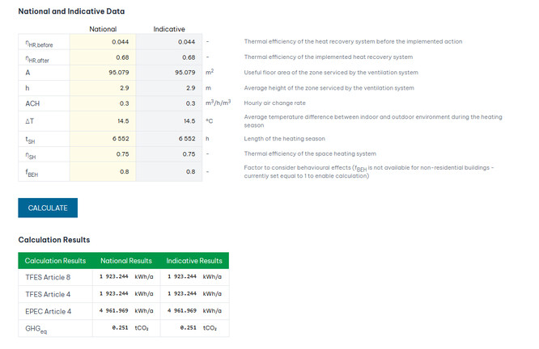Click Indicative fBEH value field
This screenshot has height=349, width=539.
pos(169,171)
